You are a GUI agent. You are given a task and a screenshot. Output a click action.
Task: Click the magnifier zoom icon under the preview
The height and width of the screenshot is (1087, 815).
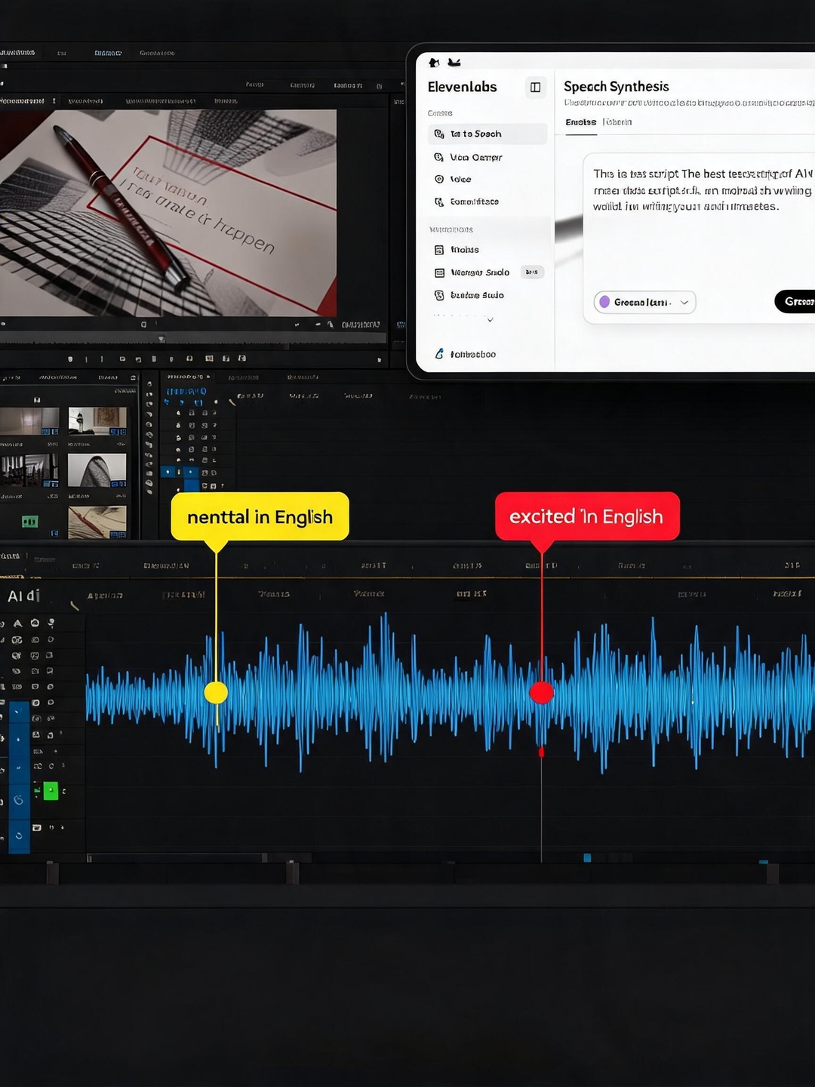[x=330, y=325]
